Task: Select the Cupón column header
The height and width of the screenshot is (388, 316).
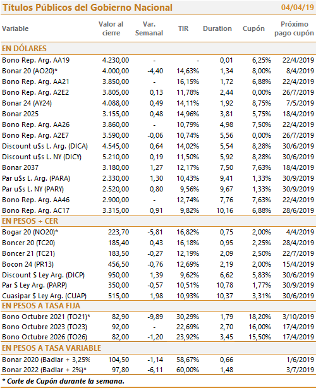Action: point(253,28)
